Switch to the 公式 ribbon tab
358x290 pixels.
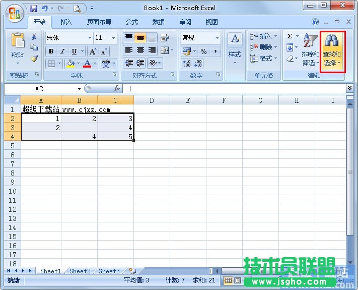132,22
